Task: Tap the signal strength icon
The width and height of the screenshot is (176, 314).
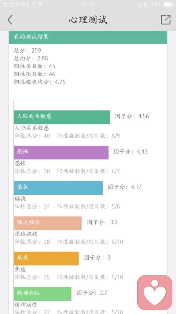Action: pos(8,4)
